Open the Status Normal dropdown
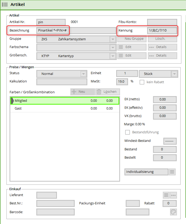Viewport: 186px width, 224px height. click(x=62, y=74)
